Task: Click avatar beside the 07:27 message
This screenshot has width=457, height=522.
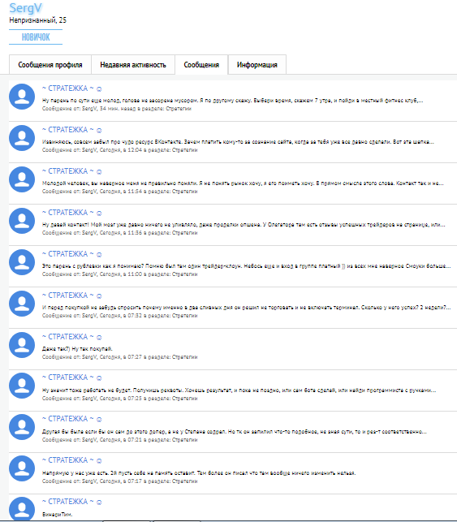Action: 22,345
